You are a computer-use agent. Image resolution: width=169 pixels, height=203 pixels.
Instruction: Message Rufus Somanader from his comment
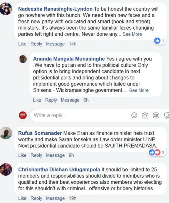55,155
